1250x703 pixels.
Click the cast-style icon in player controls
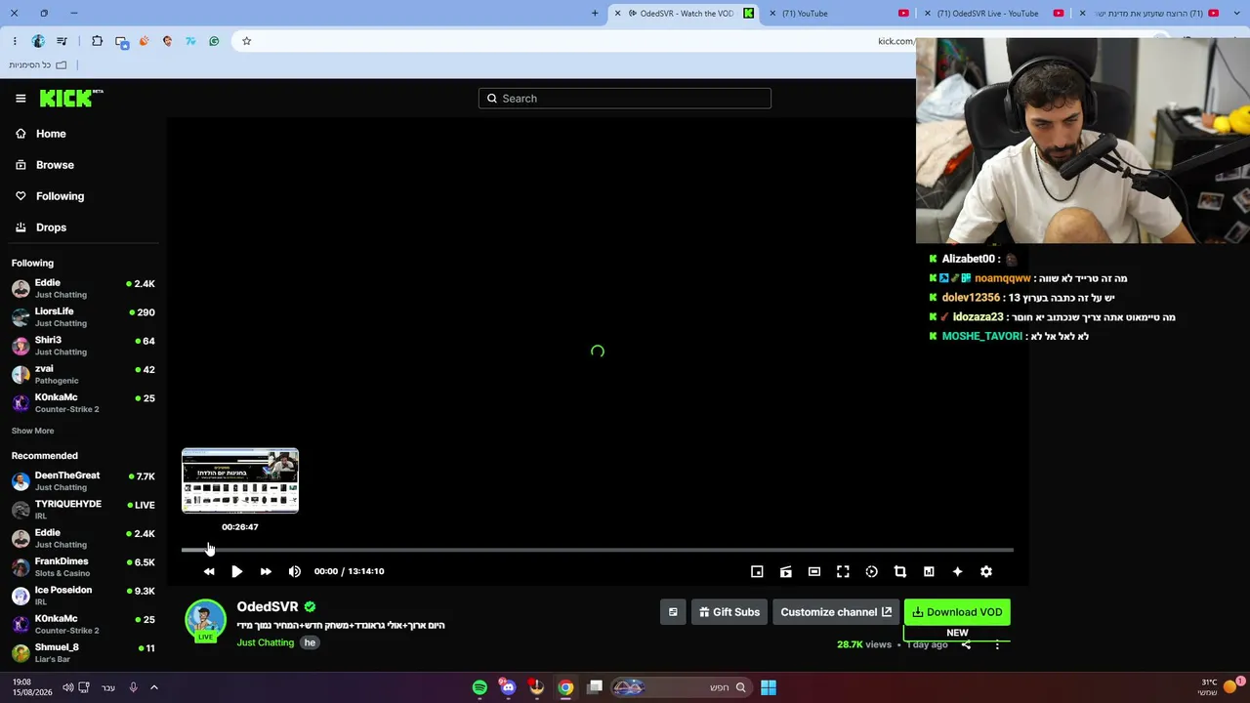[785, 571]
